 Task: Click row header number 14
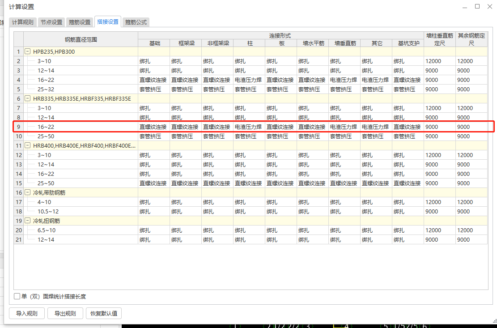[x=19, y=174]
